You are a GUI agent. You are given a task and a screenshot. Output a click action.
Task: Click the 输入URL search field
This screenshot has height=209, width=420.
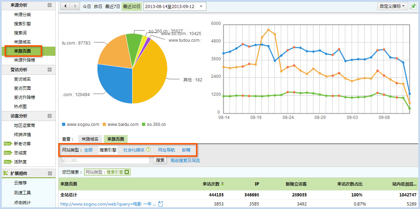(105, 160)
